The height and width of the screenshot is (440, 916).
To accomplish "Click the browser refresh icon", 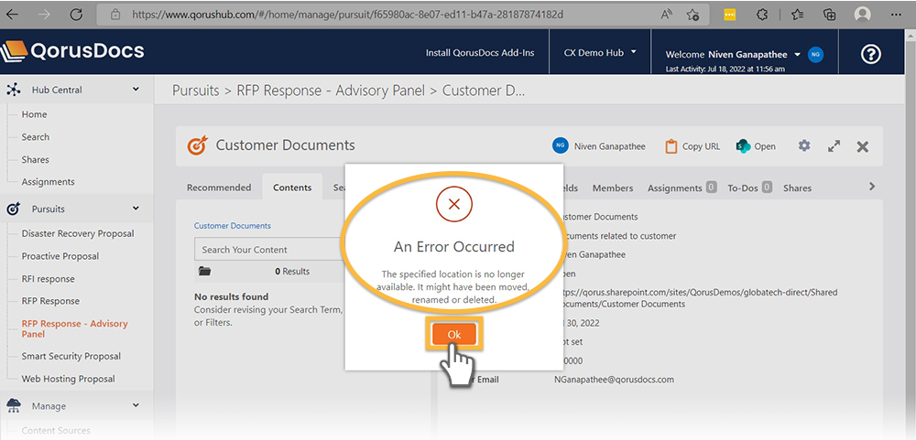I will click(x=76, y=15).
